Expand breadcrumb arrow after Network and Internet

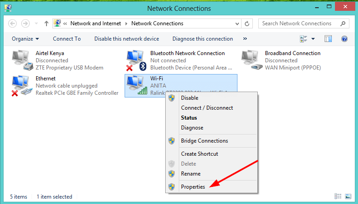coord(126,23)
